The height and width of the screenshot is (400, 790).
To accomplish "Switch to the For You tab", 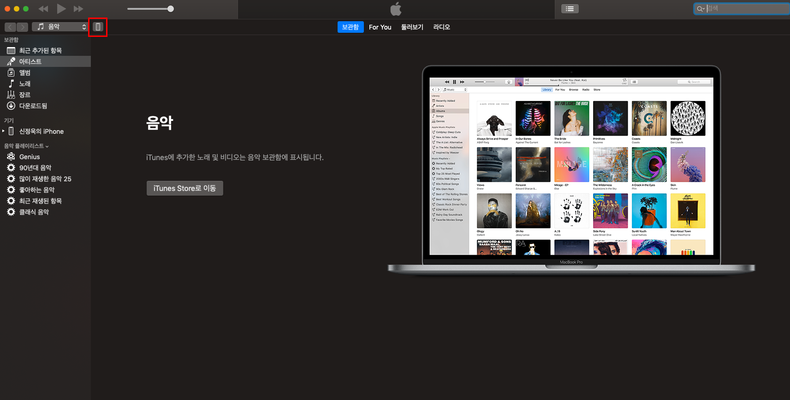I will coord(380,27).
